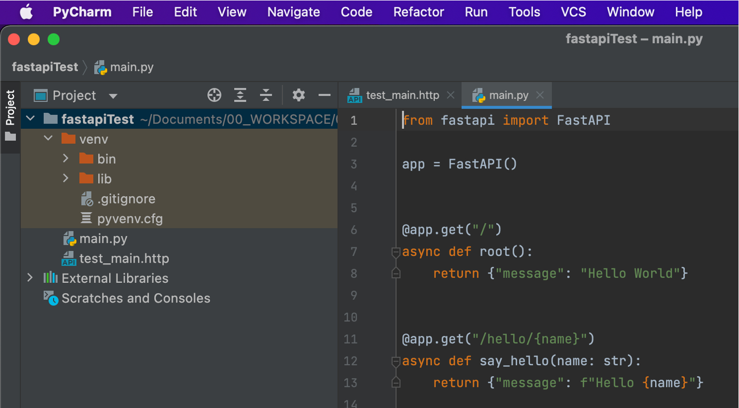Viewport: 739px width, 408px height.
Task: Click fold toggle on async def root line
Action: (396, 252)
